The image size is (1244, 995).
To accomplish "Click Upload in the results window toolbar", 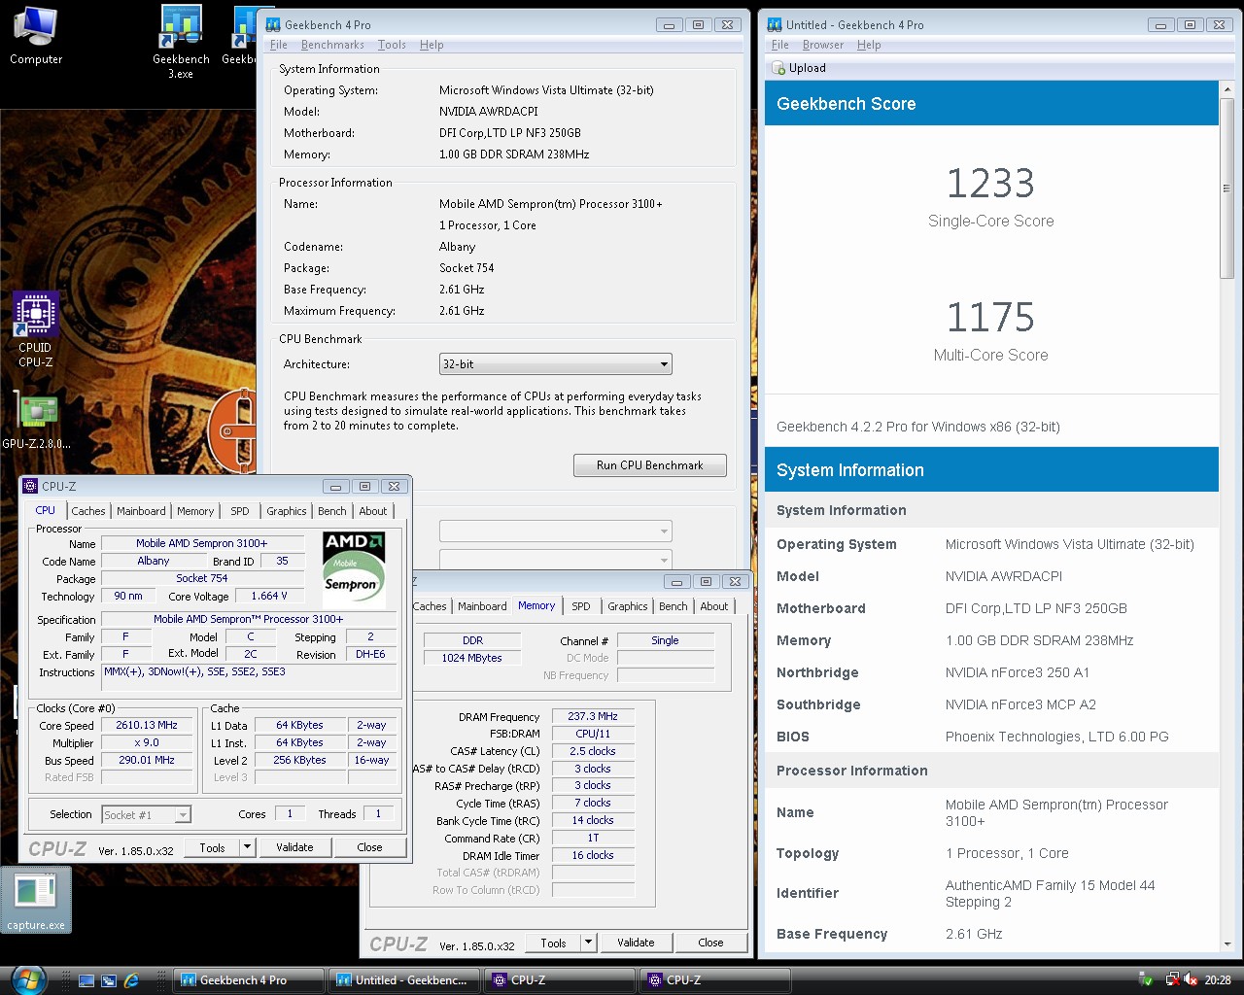I will [x=799, y=68].
